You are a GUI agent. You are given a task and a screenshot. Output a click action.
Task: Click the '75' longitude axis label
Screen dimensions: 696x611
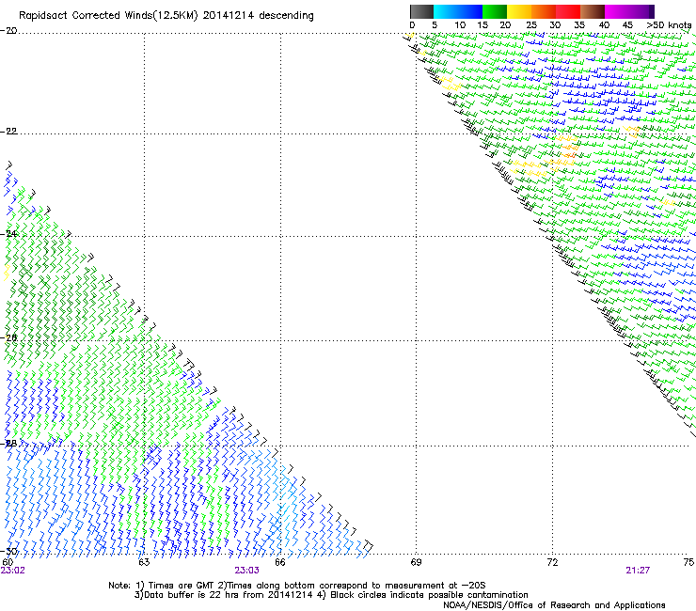(x=688, y=562)
